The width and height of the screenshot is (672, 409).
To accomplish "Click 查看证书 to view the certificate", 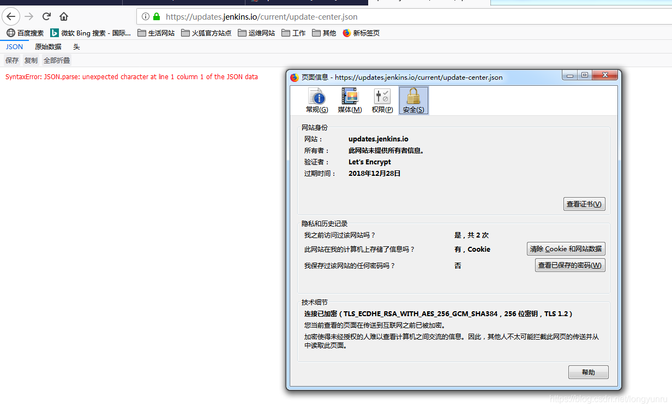I will click(584, 204).
